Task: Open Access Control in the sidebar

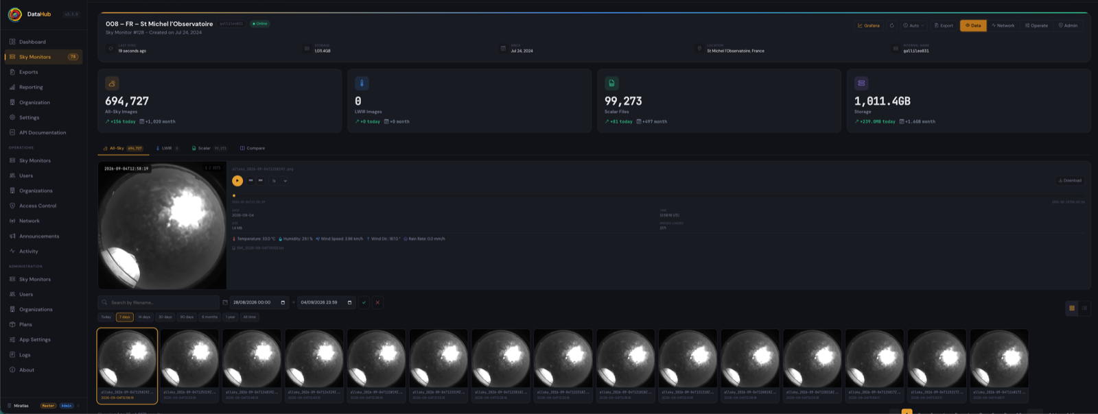Action: [x=43, y=206]
